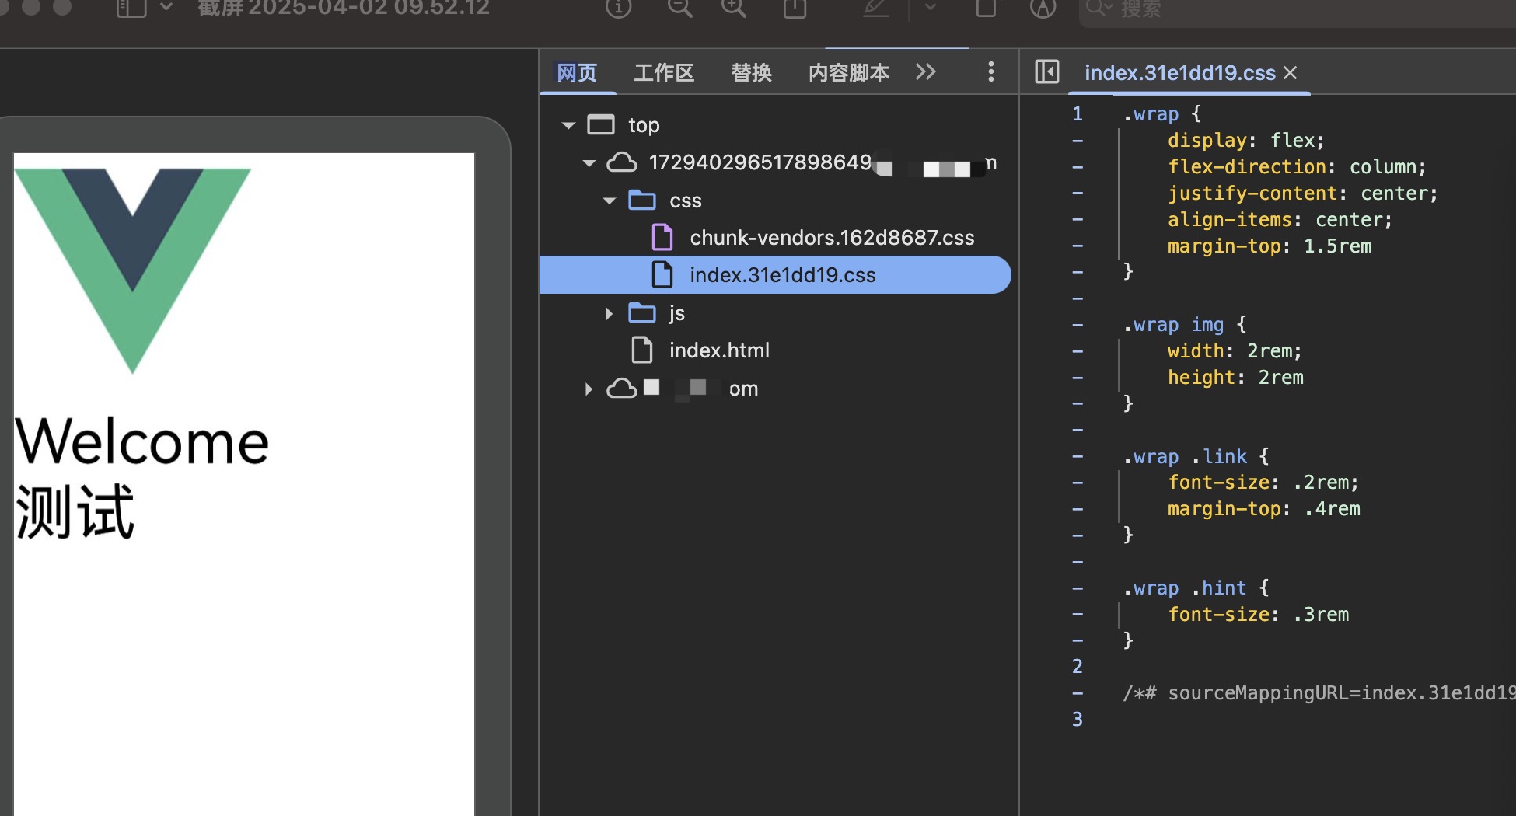The image size is (1516, 816).
Task: Click the 测试 text in the page
Action: (x=75, y=511)
